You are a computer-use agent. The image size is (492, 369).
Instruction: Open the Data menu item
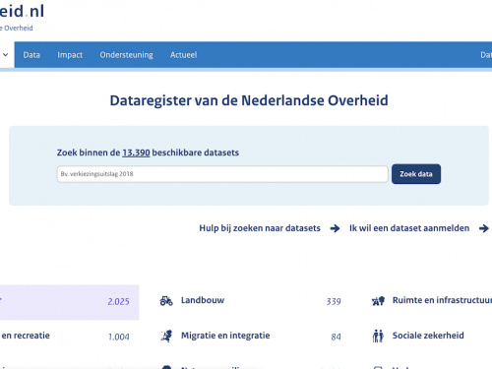[31, 55]
